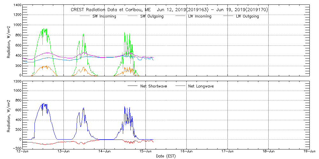Choose the 16-Jun date tick label

pos(187,151)
